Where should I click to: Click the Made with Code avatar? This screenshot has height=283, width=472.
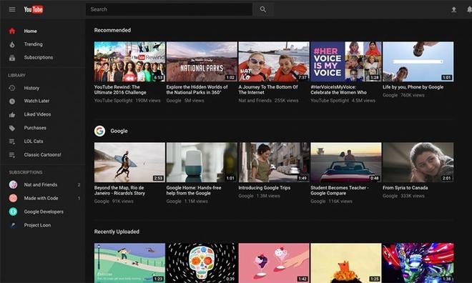13,198
